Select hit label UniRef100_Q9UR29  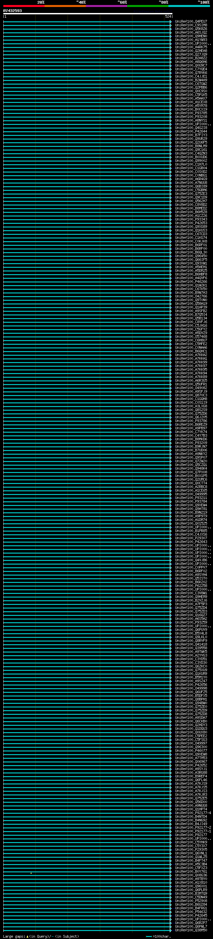point(191,139)
